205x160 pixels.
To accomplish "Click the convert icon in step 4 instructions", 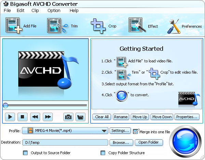I will [122, 96].
